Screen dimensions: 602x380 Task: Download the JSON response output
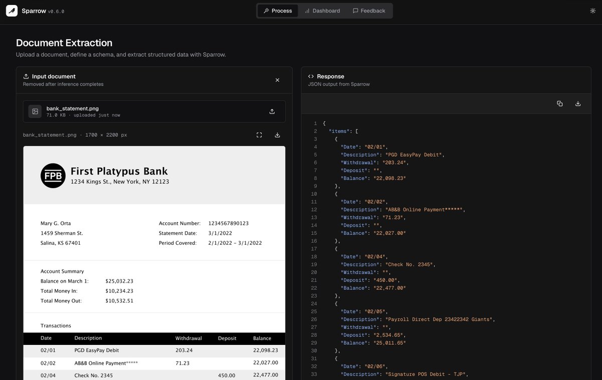578,104
